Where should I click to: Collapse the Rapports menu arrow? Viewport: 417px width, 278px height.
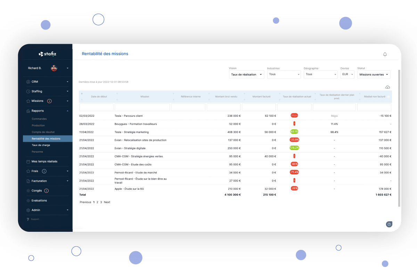(x=68, y=111)
